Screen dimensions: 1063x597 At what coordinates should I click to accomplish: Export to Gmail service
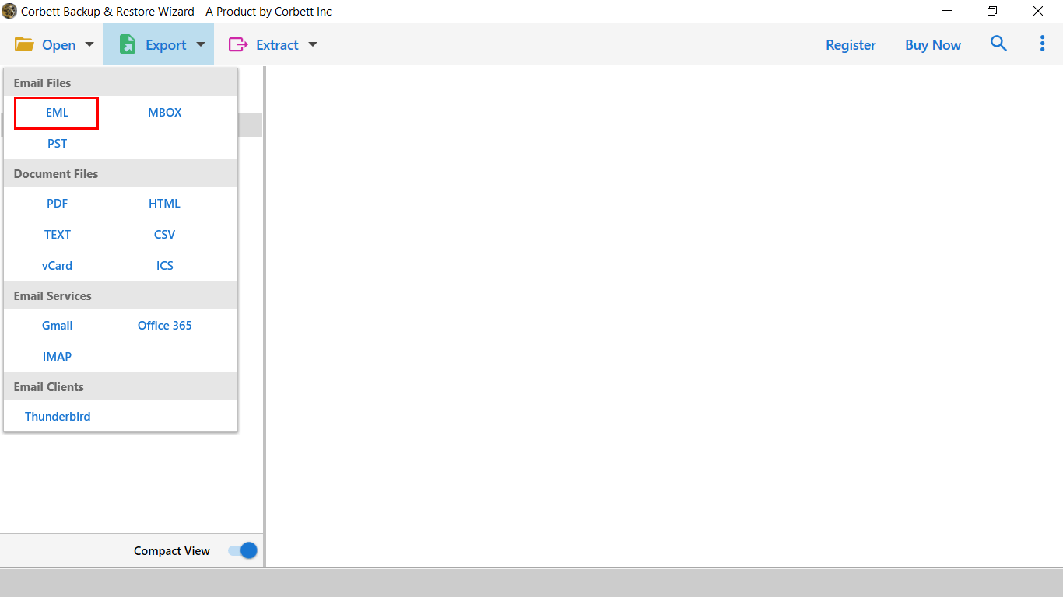[x=58, y=326]
